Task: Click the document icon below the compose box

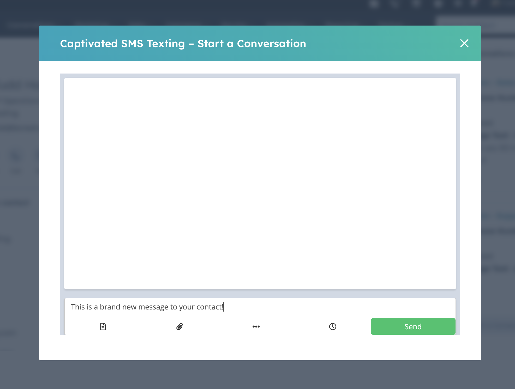Action: coord(103,326)
